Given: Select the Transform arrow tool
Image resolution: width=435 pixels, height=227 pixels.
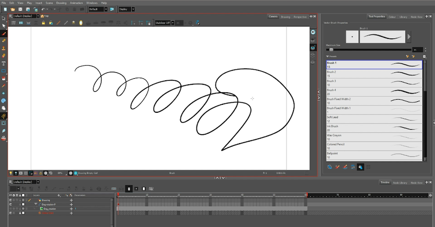Looking at the screenshot, I should [x=3, y=18].
